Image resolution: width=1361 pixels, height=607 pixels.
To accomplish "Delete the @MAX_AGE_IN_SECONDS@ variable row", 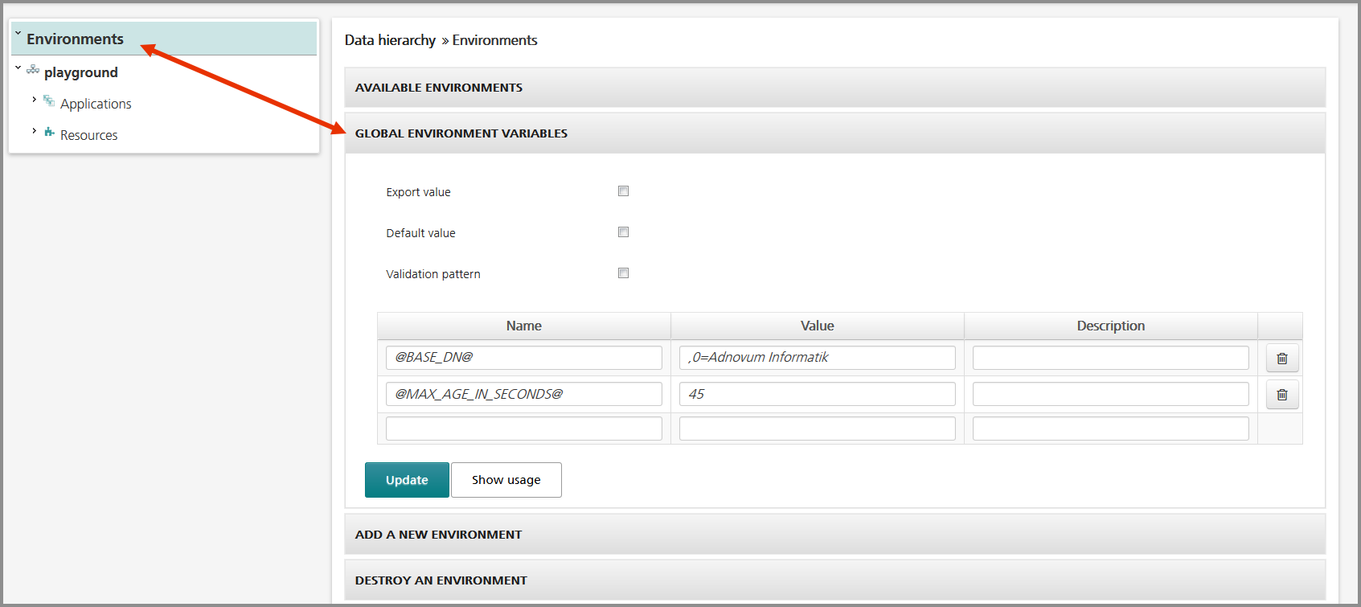I will click(1282, 395).
